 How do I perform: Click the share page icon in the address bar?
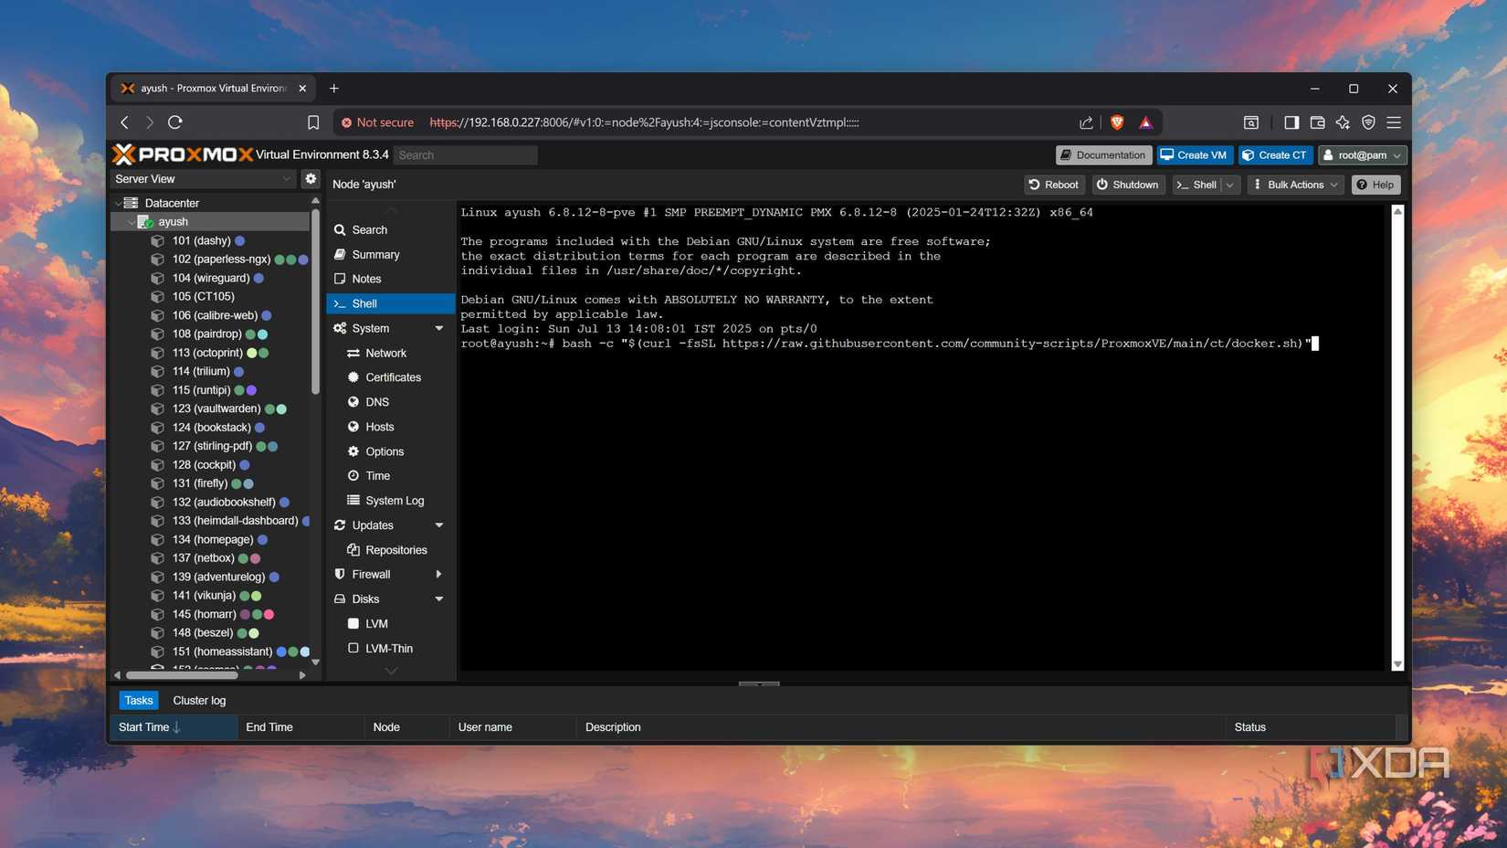coord(1086,122)
